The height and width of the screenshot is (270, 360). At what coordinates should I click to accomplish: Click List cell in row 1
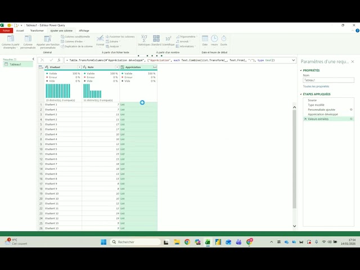pyautogui.click(x=138, y=105)
